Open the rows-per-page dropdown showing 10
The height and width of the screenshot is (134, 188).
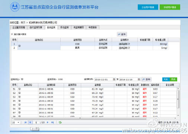point(16,122)
